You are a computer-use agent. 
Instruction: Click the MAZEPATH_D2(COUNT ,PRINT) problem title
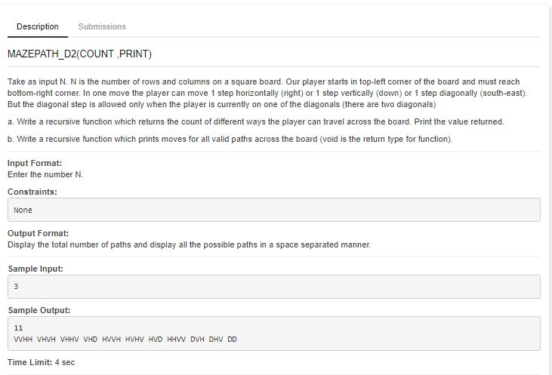click(79, 54)
